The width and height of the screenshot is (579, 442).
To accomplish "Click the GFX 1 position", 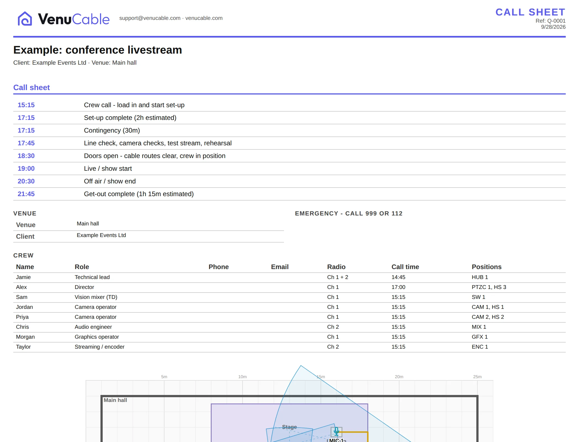I will coord(480,337).
